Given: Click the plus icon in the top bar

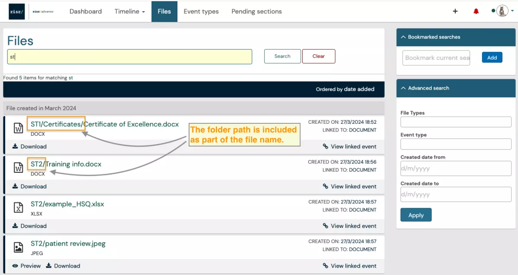Looking at the screenshot, I should 455,11.
